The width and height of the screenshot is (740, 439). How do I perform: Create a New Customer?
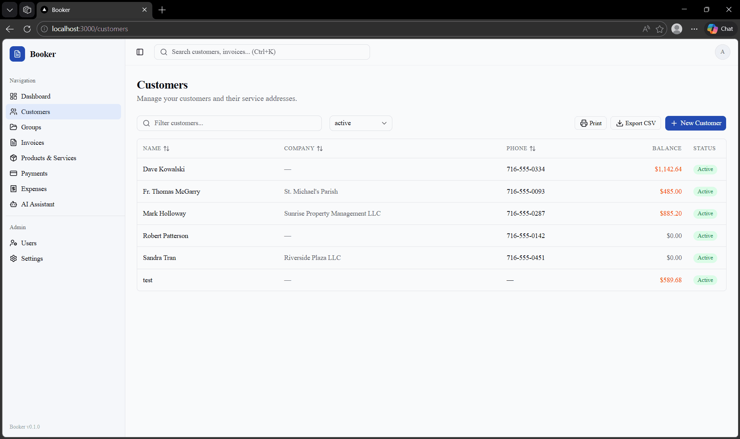[x=696, y=123]
